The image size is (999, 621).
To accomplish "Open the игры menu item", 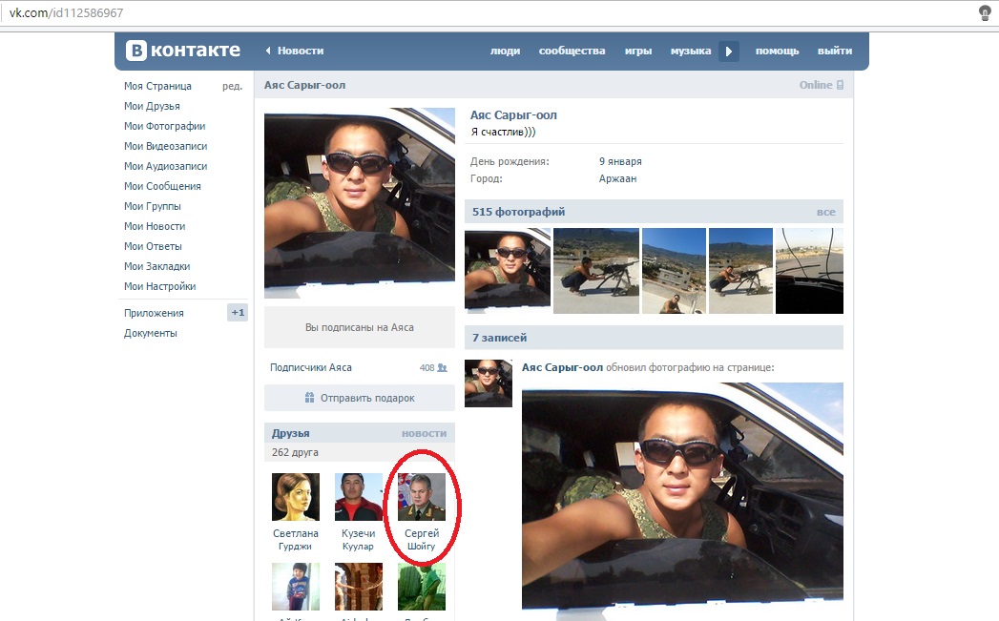I will [x=638, y=51].
